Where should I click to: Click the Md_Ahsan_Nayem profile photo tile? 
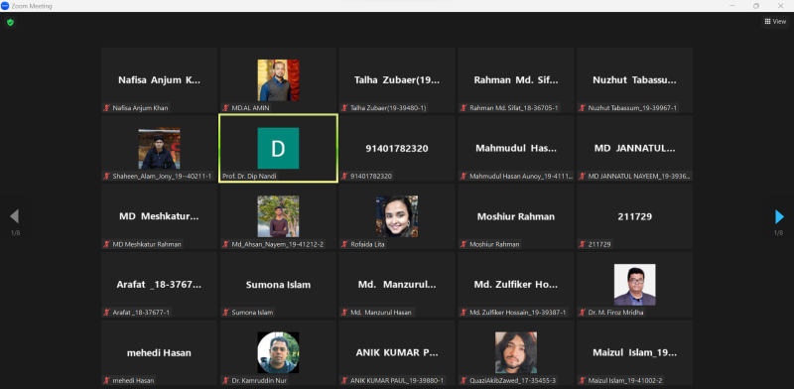click(278, 216)
